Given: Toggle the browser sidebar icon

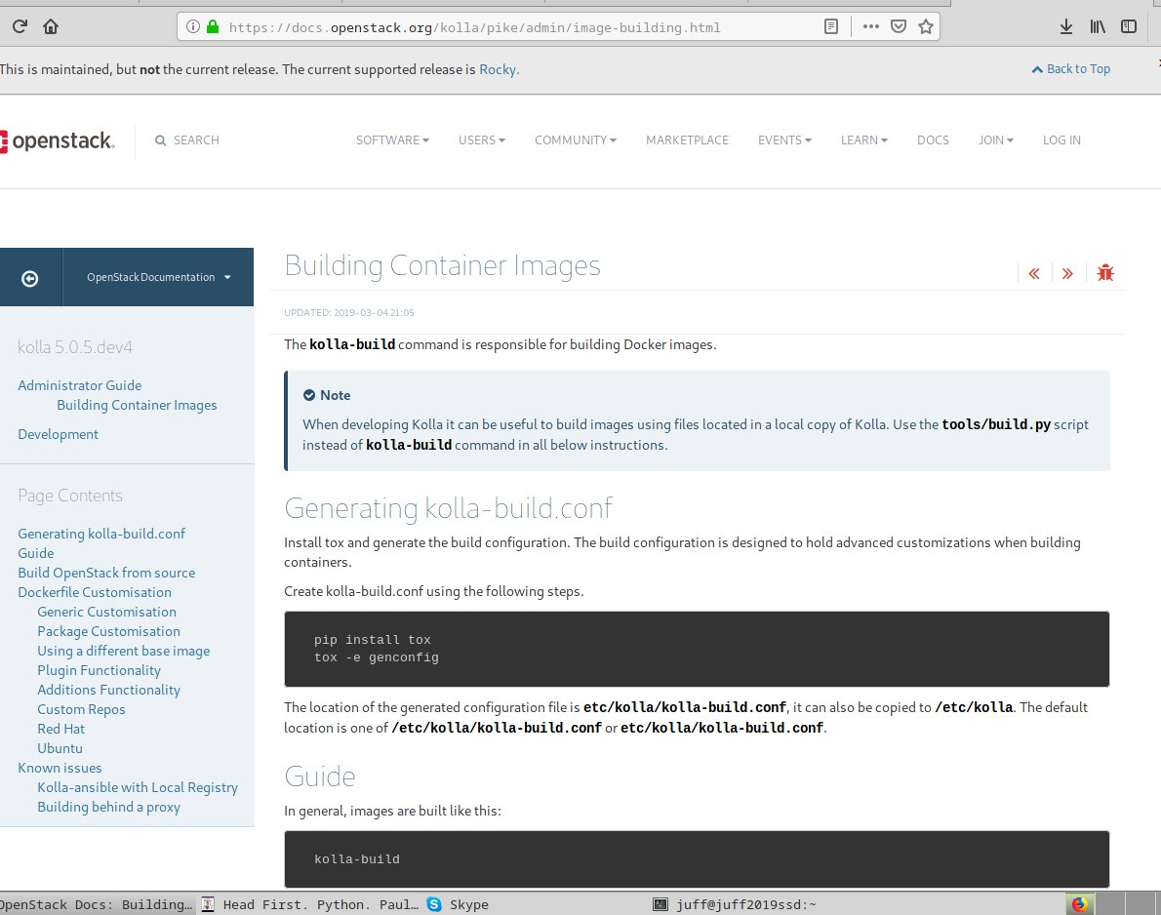Looking at the screenshot, I should coord(1129,26).
